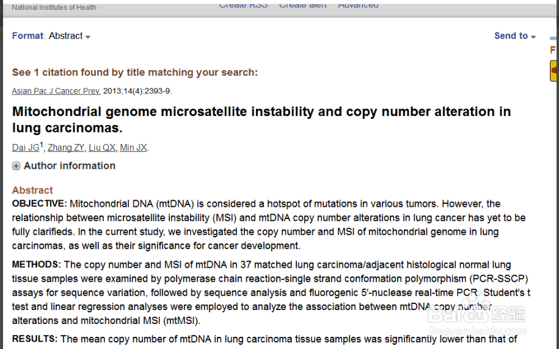Open author Min JX's page
559x349 pixels.
click(133, 148)
